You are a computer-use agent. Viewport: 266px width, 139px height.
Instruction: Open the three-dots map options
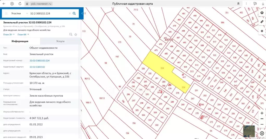coord(262,119)
